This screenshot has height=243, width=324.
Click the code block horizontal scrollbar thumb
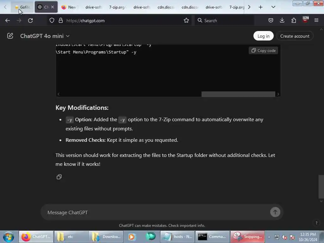(238, 94)
